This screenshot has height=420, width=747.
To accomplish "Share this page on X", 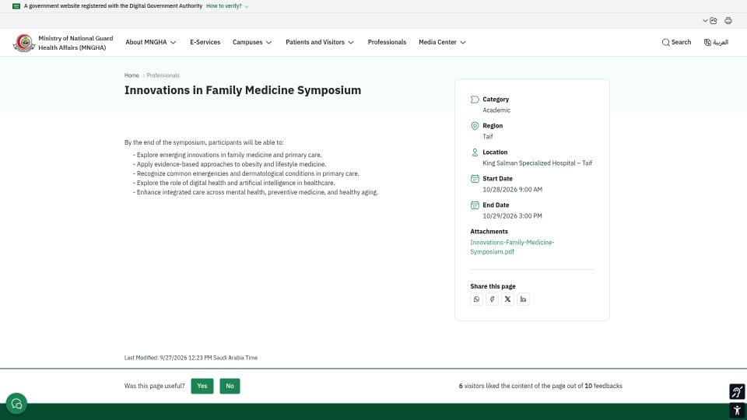I will coord(508,299).
